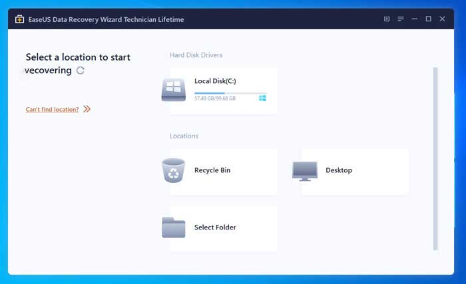Image resolution: width=466 pixels, height=284 pixels.
Task: Click the double chevron beside Can't find location
Action: (87, 109)
